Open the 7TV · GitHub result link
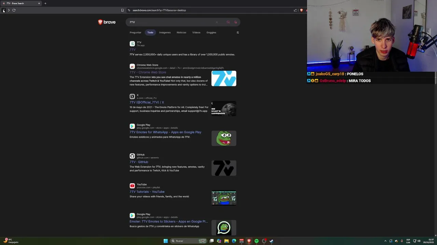The width and height of the screenshot is (437, 245). point(139,162)
